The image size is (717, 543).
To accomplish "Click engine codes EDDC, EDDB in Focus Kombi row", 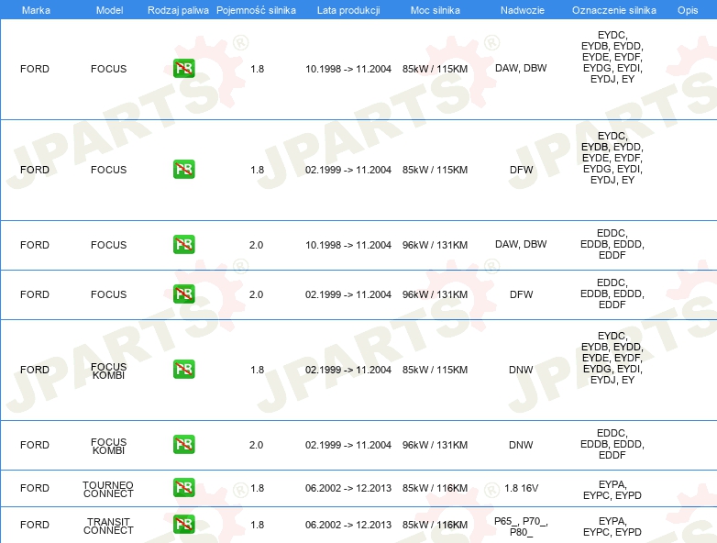I will click(x=612, y=444).
